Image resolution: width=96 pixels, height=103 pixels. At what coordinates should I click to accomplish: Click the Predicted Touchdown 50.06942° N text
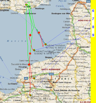(x=44, y=52)
